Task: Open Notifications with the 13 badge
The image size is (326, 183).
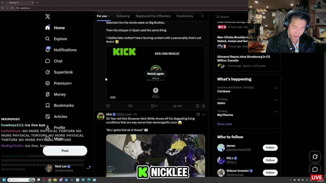Action: (x=61, y=50)
